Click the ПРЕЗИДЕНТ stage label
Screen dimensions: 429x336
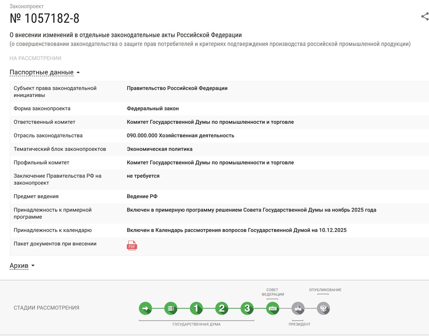tap(300, 324)
